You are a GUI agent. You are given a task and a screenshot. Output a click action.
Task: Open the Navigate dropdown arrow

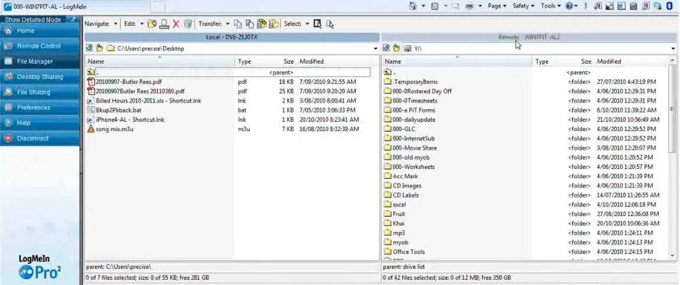coord(116,24)
